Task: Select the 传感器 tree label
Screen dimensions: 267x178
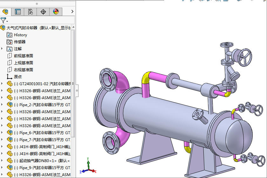Action: click(20, 42)
